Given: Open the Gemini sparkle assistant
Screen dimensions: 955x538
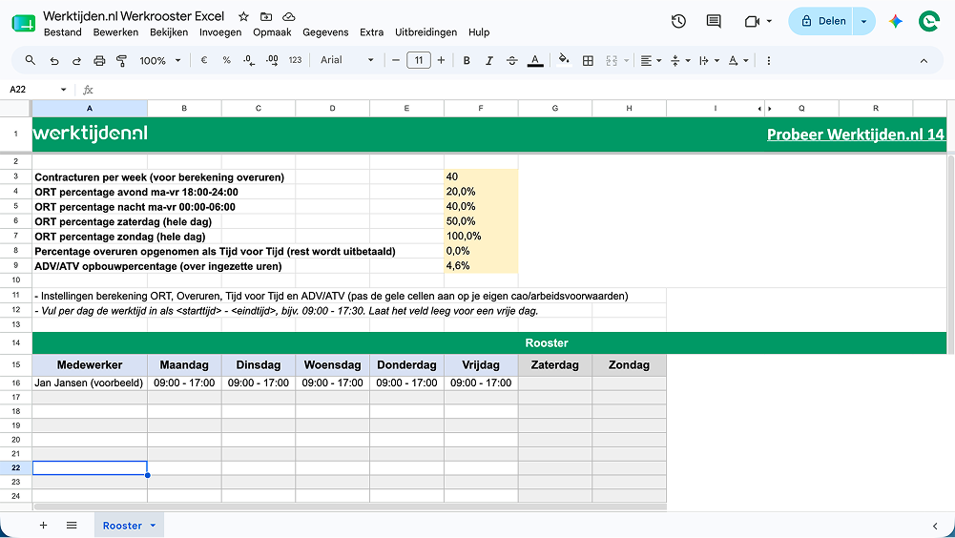Looking at the screenshot, I should pyautogui.click(x=895, y=21).
